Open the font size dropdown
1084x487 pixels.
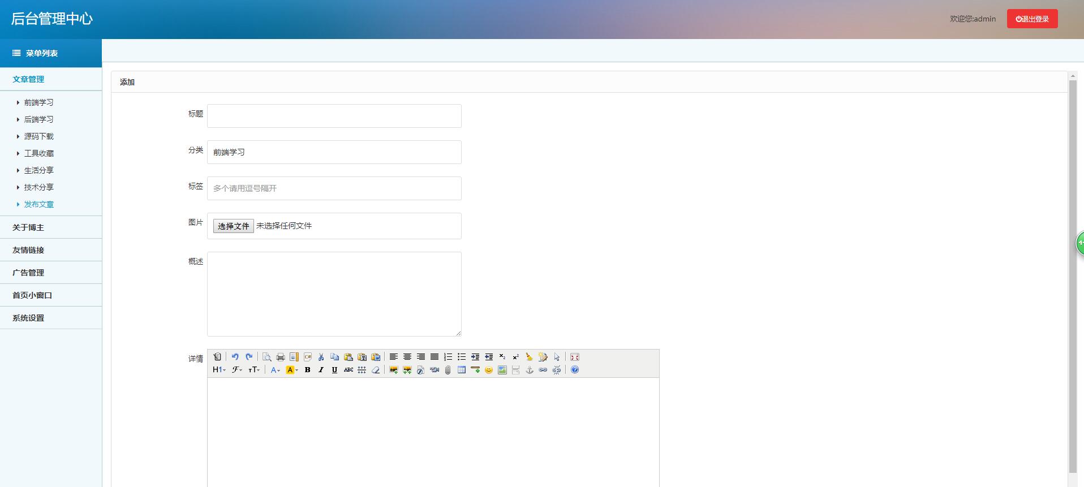coord(254,370)
